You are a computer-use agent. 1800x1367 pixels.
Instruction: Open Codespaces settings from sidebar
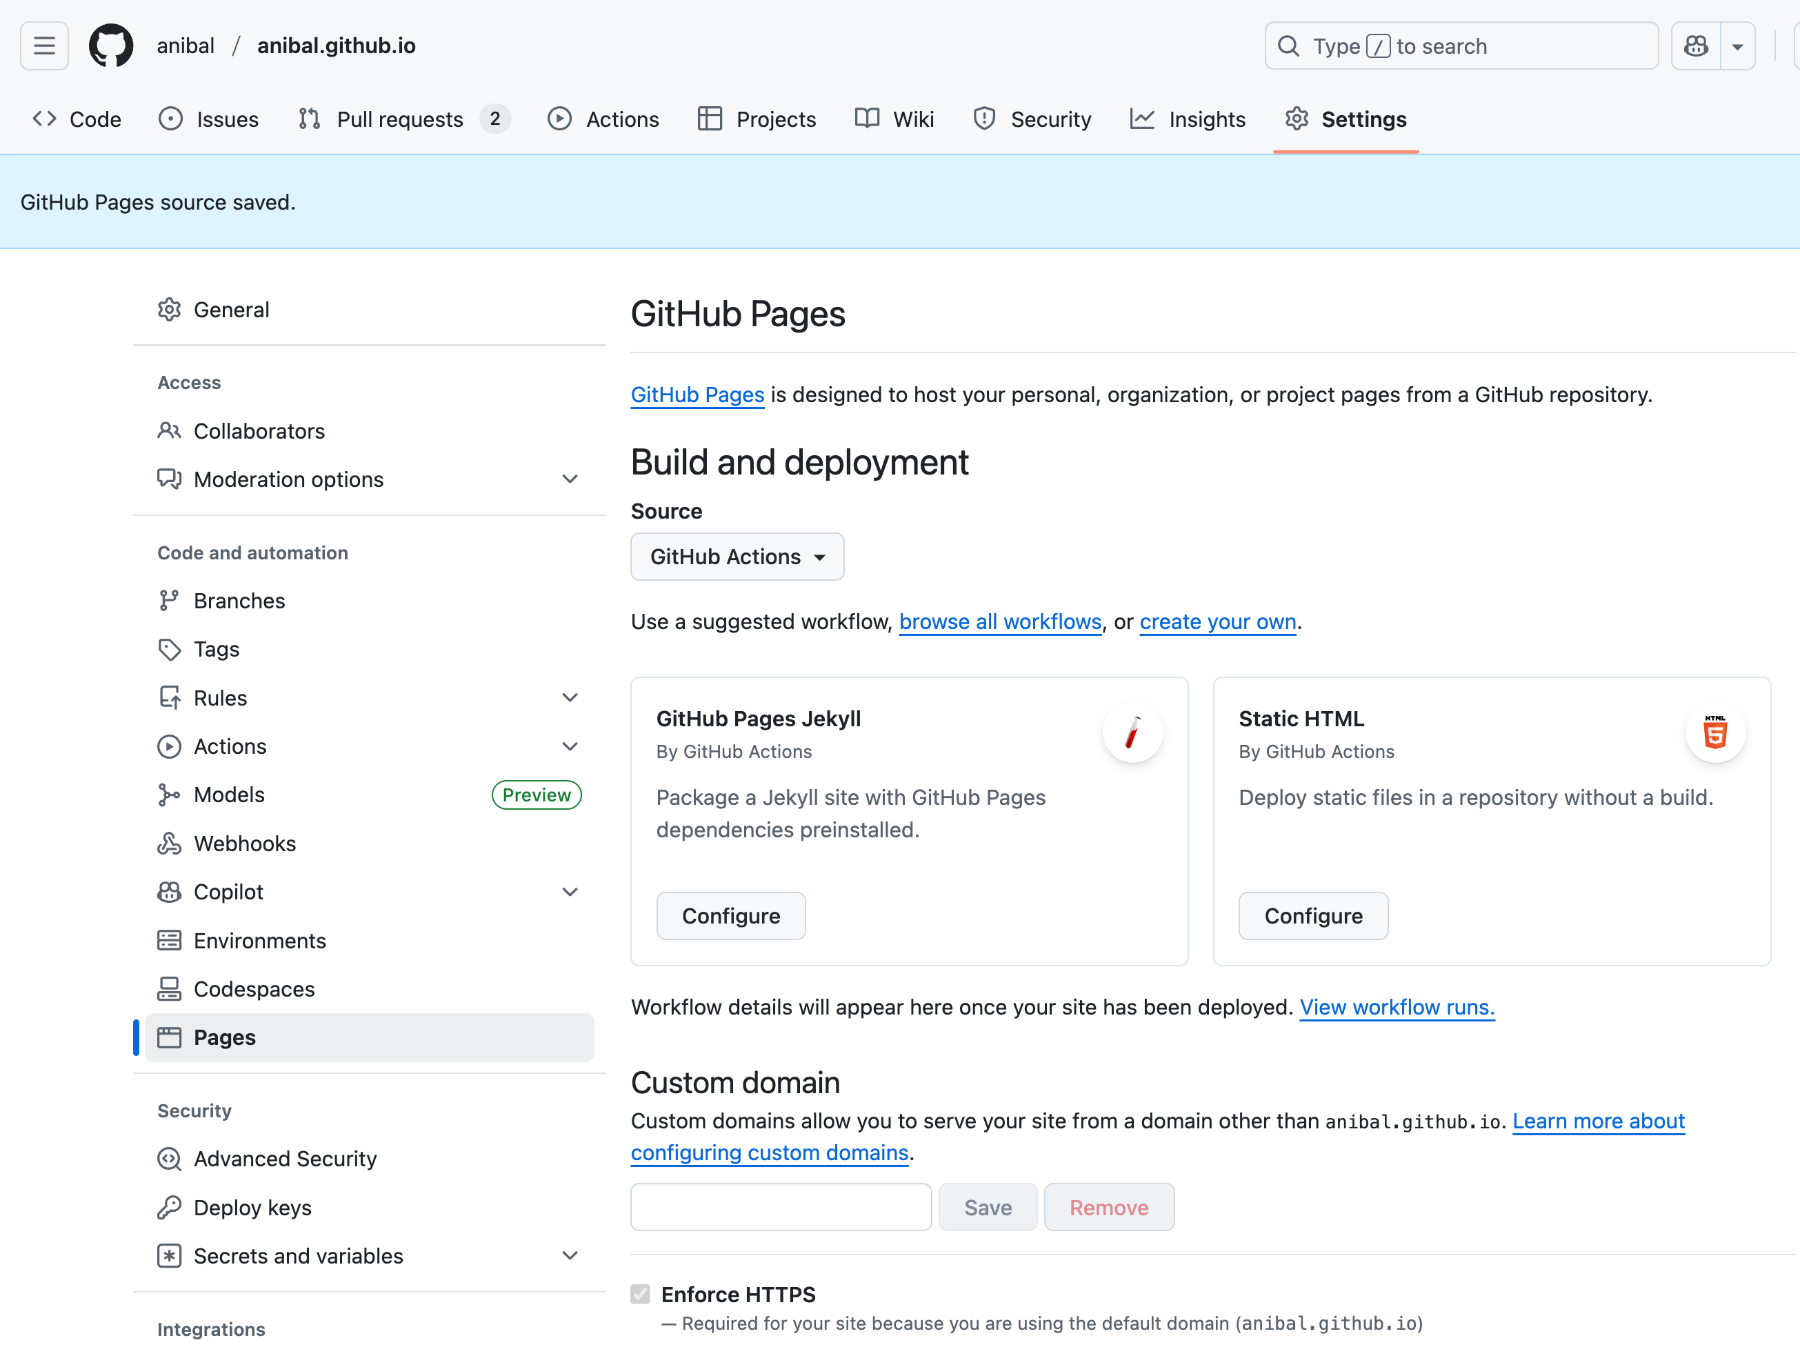253,988
